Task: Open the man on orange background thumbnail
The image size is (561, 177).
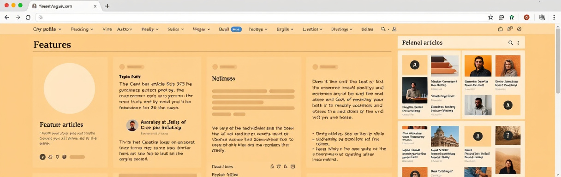Action: [478, 65]
